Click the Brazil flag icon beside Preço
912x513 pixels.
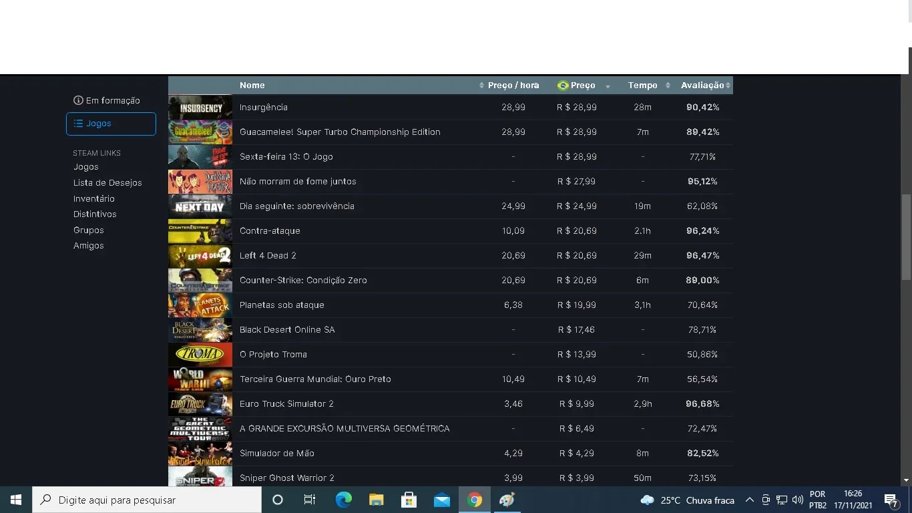563,85
